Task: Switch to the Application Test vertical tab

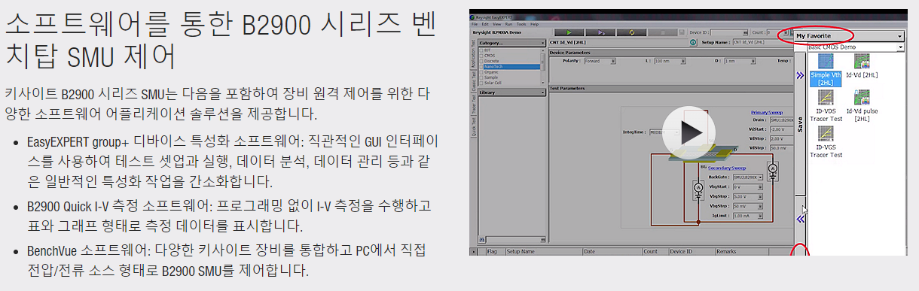Action: point(473,54)
